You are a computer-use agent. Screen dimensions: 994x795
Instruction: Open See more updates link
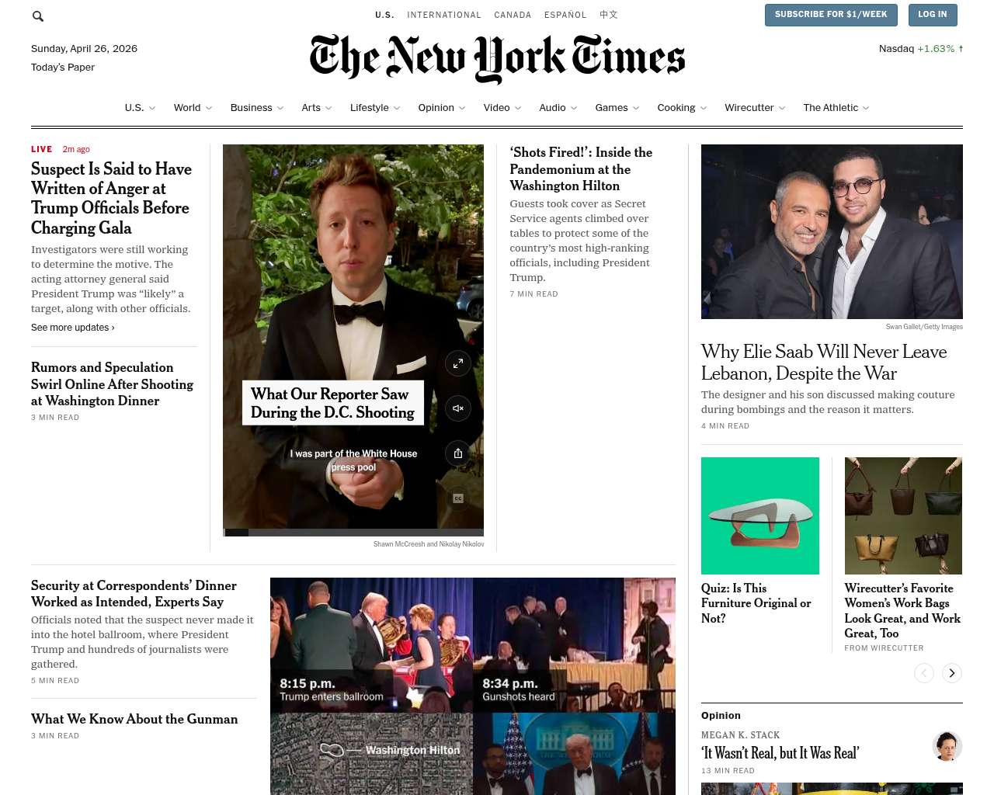(73, 328)
